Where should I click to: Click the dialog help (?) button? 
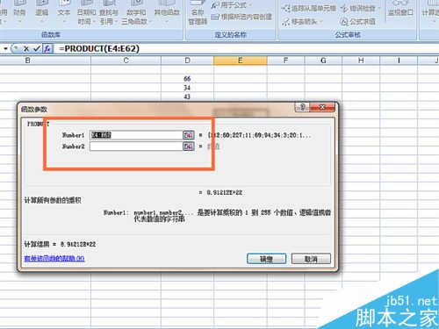point(302,107)
